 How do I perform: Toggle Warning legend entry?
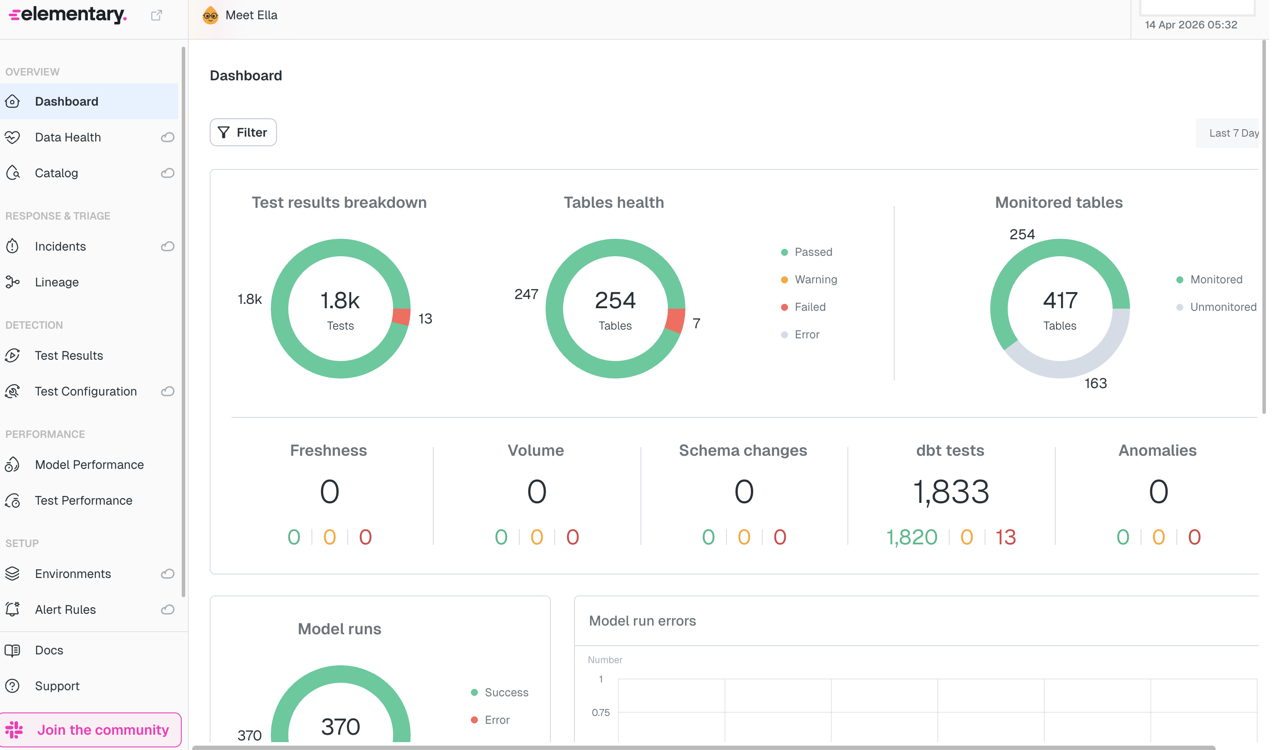[x=809, y=279]
